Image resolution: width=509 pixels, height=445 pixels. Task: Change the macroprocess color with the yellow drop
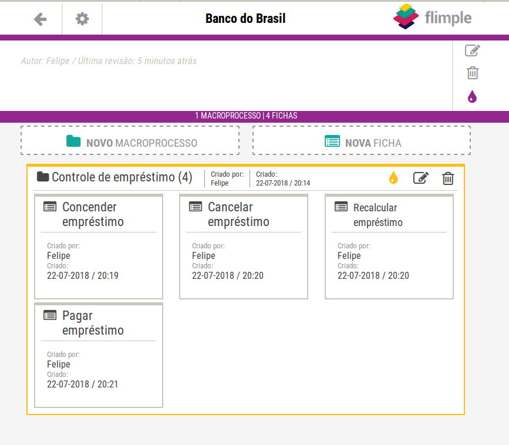393,178
